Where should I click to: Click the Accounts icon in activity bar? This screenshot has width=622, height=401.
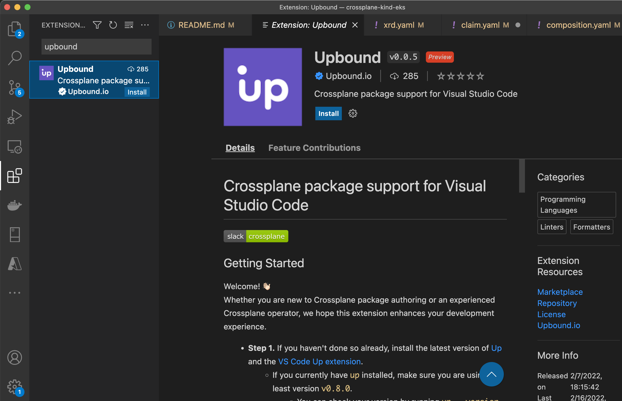coord(14,357)
